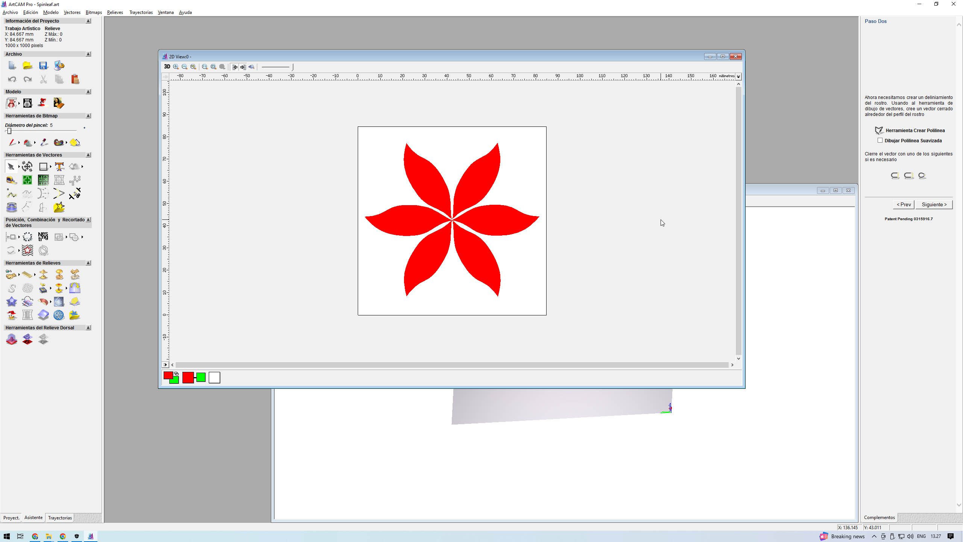Open file using yellow folder icon

tap(27, 65)
